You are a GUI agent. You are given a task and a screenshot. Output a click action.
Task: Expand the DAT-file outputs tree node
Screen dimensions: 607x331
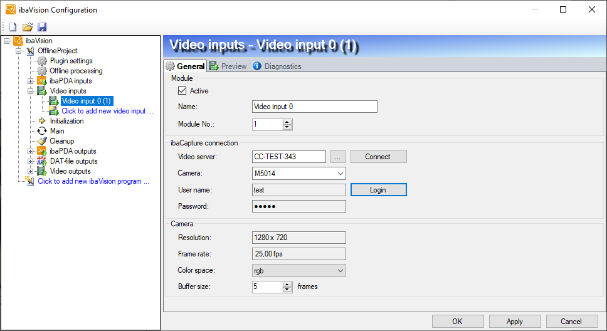point(30,161)
